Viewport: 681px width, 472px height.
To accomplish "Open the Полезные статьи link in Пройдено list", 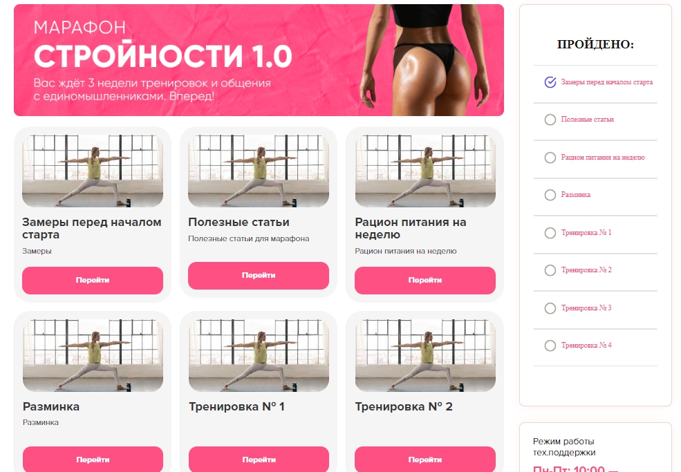I will click(x=587, y=120).
